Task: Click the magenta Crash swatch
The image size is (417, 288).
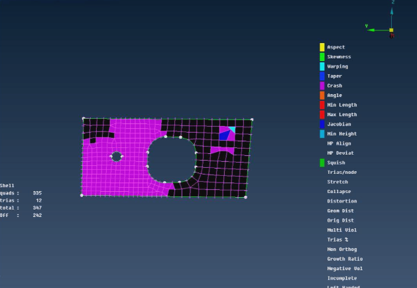Action: [322, 86]
